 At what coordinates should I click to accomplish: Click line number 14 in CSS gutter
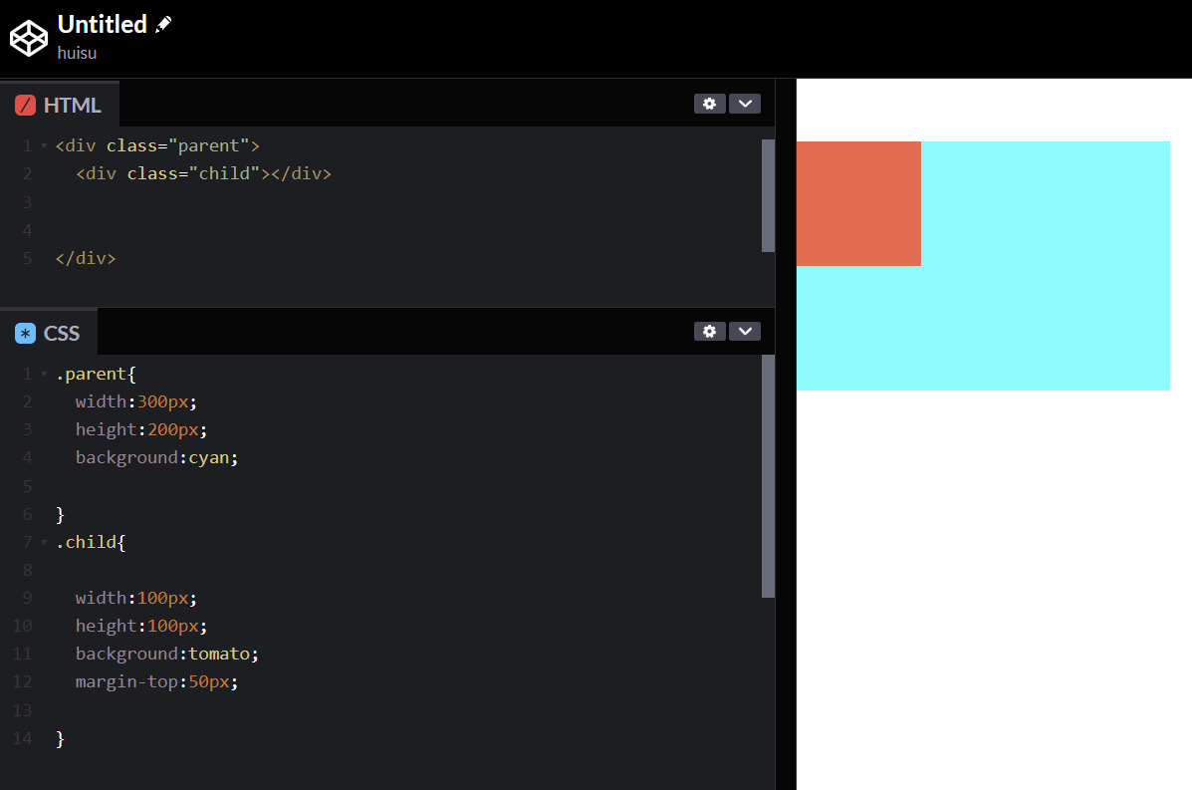[x=22, y=738]
